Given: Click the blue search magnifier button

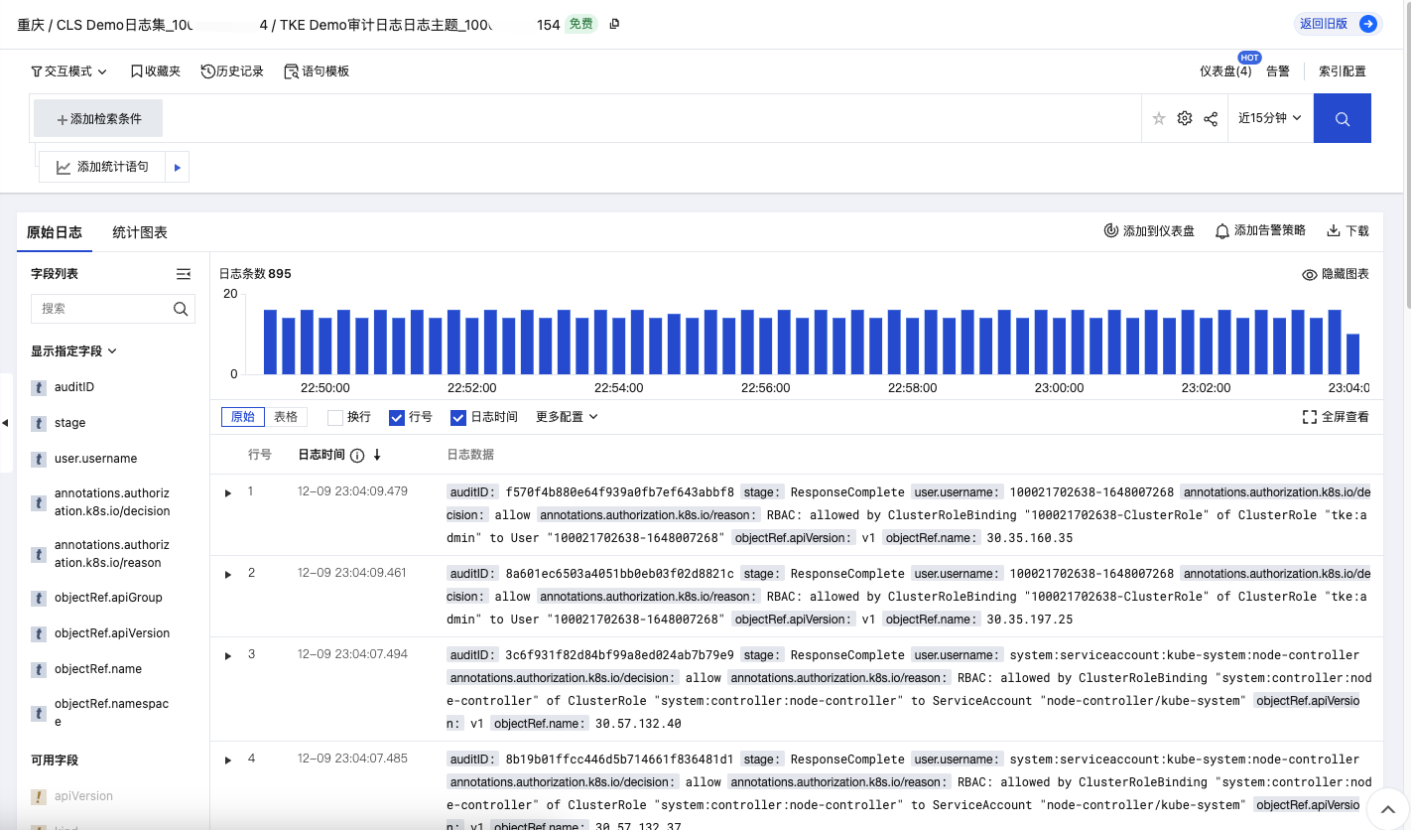Looking at the screenshot, I should point(1343,118).
